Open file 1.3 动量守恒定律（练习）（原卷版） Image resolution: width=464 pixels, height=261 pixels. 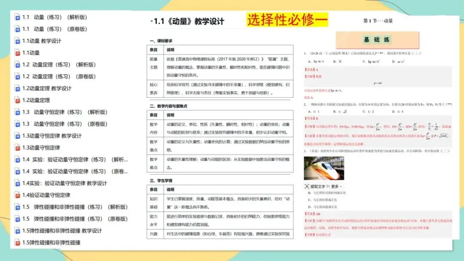pos(65,124)
